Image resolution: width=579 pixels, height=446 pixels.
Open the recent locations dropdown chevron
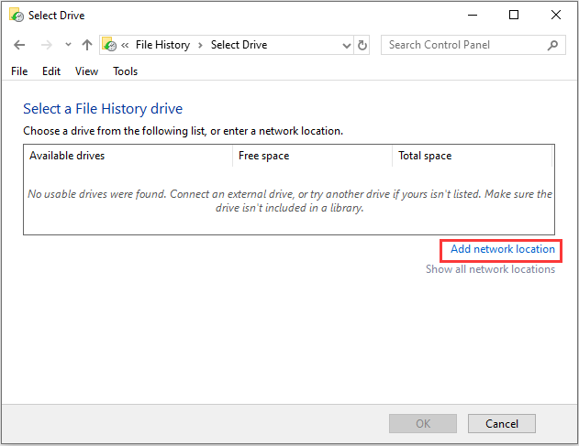(68, 45)
